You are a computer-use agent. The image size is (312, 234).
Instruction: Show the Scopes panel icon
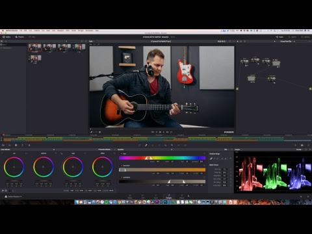click(302, 145)
